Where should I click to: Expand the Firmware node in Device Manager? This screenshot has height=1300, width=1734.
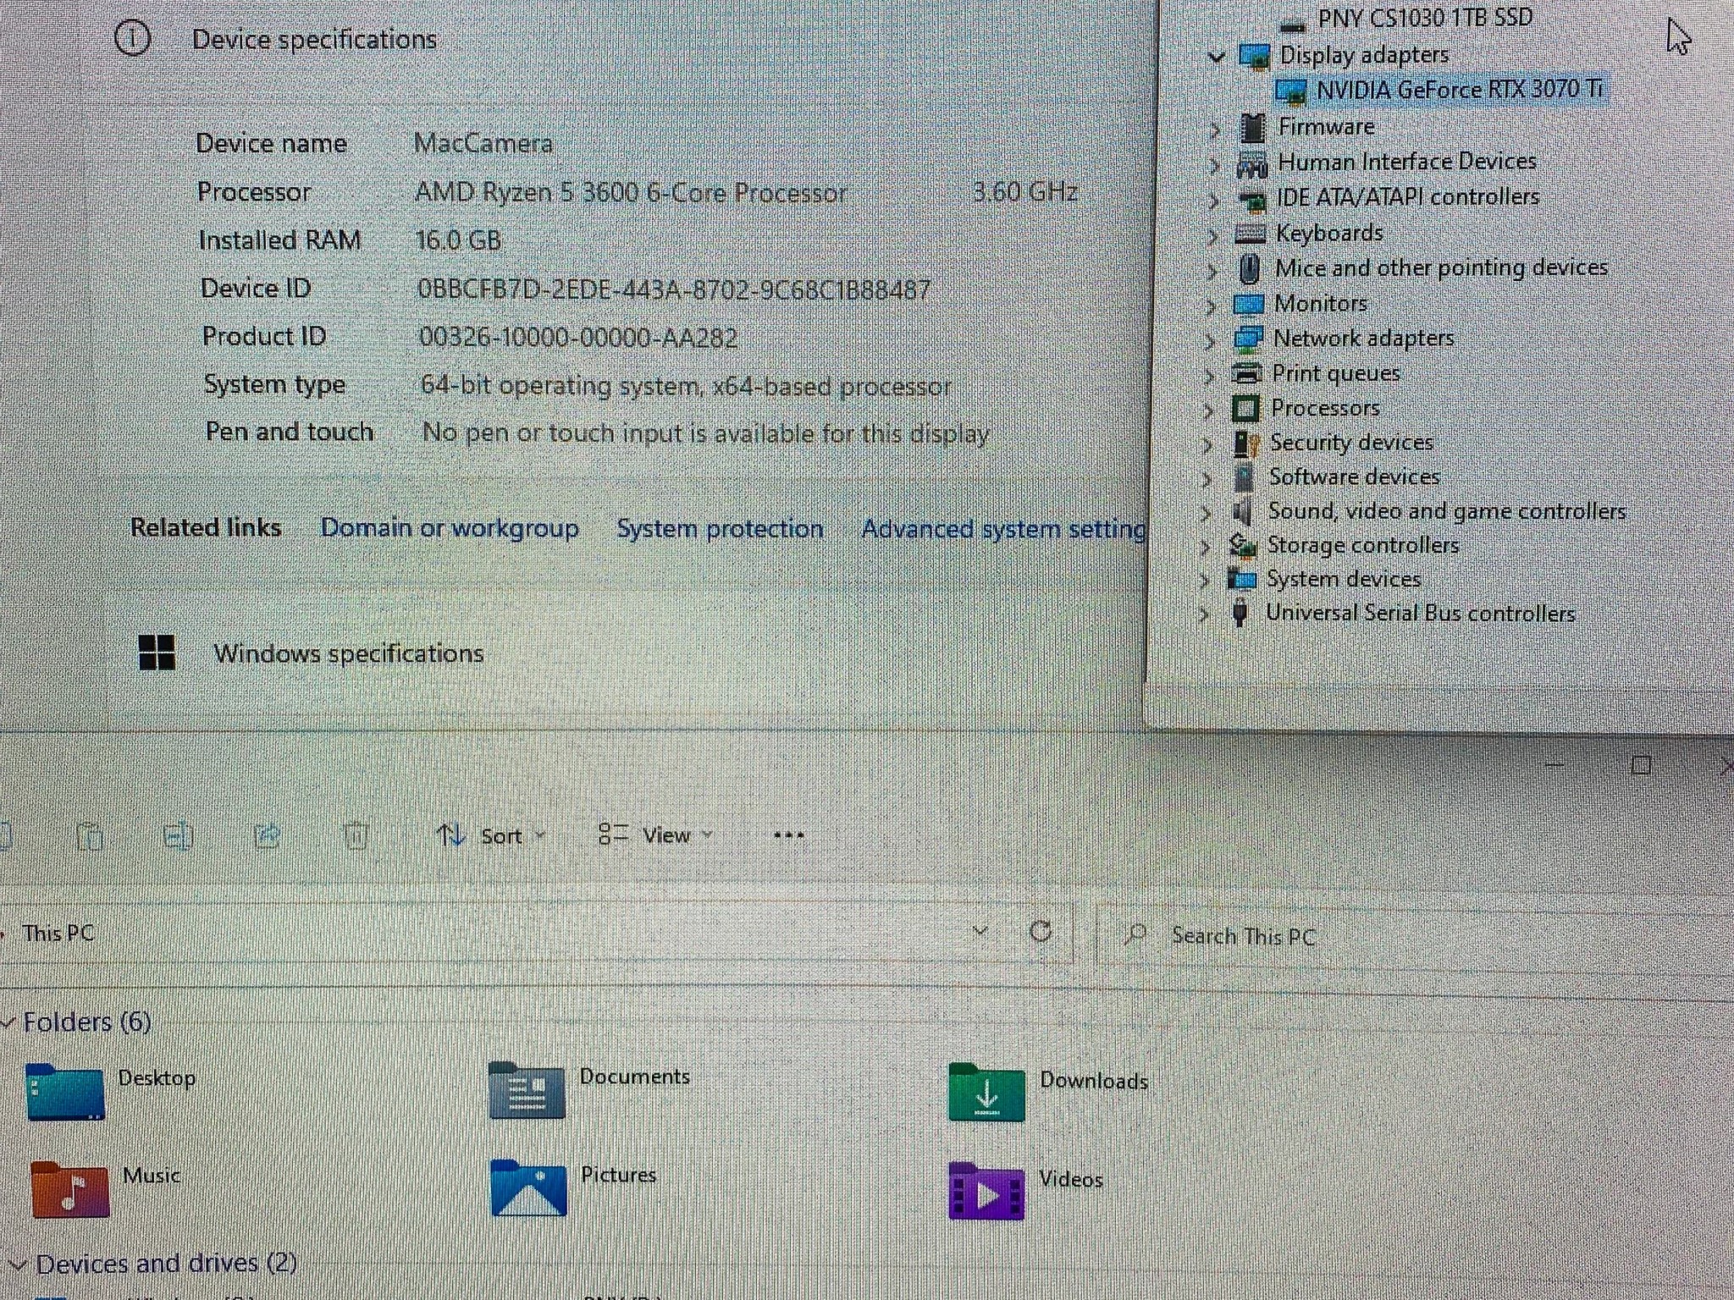click(x=1215, y=129)
